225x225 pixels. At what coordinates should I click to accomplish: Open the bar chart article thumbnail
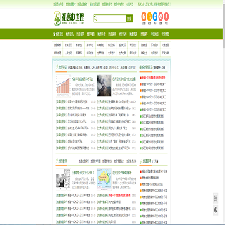click(x=63, y=86)
